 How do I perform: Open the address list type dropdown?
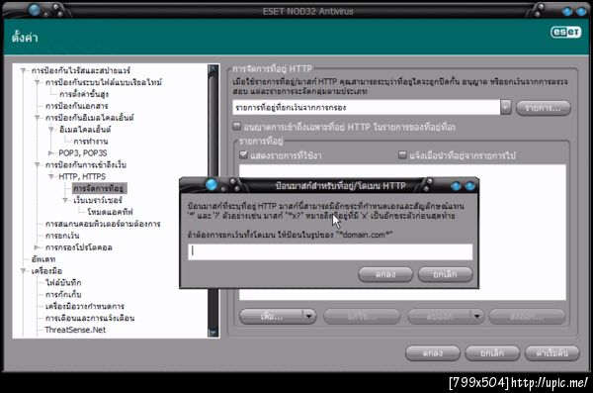[x=506, y=107]
